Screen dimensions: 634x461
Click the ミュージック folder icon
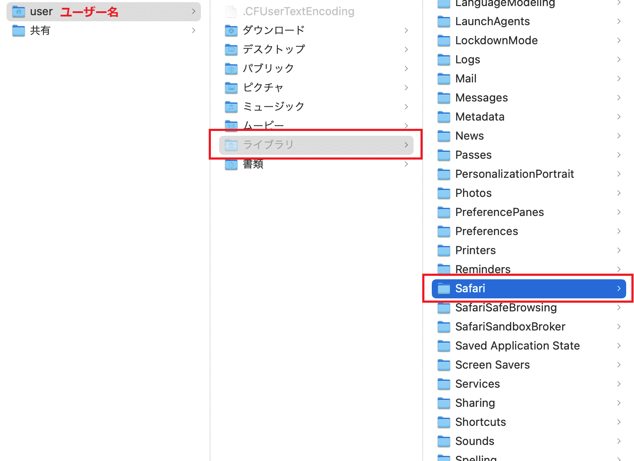point(231,107)
